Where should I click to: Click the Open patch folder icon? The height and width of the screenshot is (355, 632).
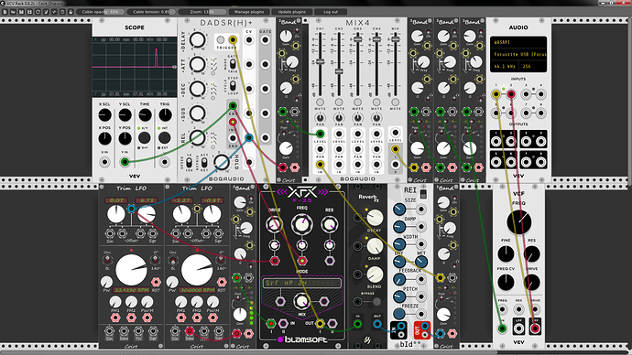(x=13, y=12)
